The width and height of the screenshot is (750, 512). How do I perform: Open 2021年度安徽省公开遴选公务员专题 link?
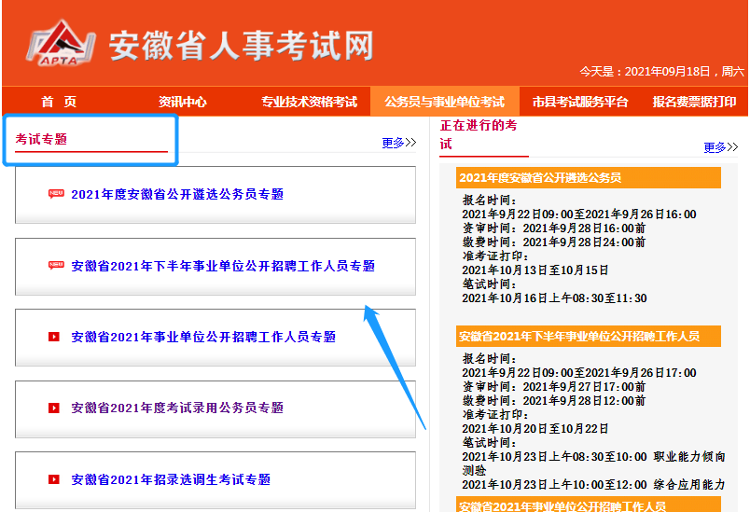pyautogui.click(x=177, y=194)
